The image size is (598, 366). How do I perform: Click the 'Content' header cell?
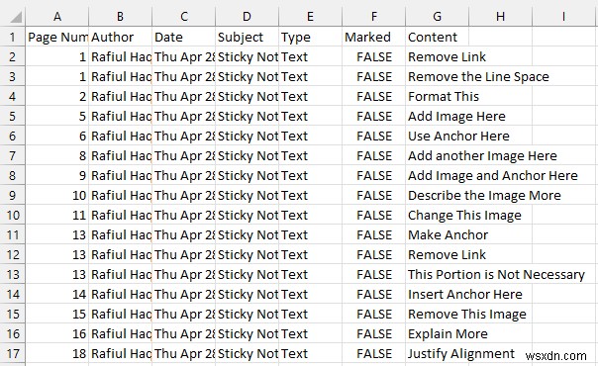pos(437,37)
